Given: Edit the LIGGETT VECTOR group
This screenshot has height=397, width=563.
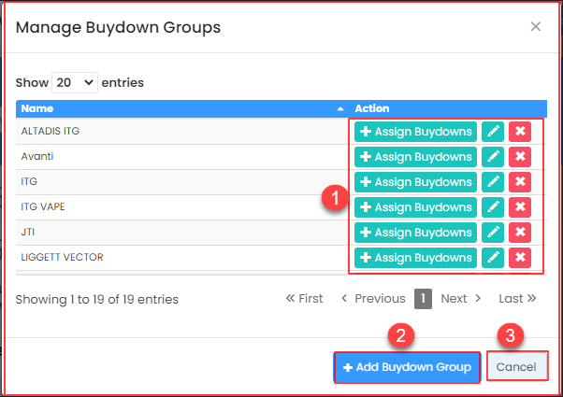Looking at the screenshot, I should coord(493,258).
